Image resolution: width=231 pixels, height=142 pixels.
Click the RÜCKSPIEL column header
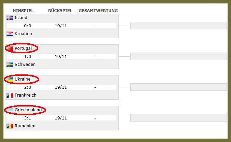click(x=60, y=11)
